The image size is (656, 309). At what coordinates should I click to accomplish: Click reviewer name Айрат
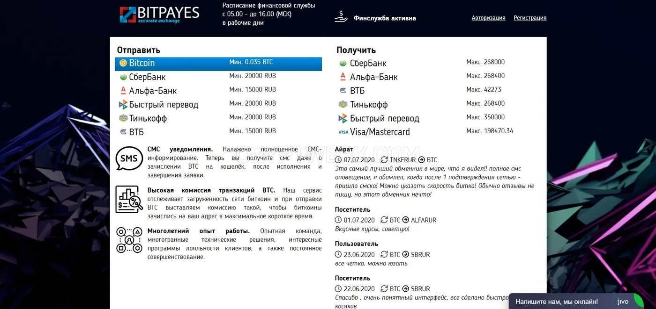pos(344,150)
